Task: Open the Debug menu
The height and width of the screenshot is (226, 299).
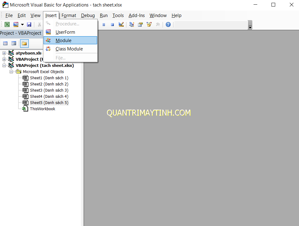Action: (88, 15)
